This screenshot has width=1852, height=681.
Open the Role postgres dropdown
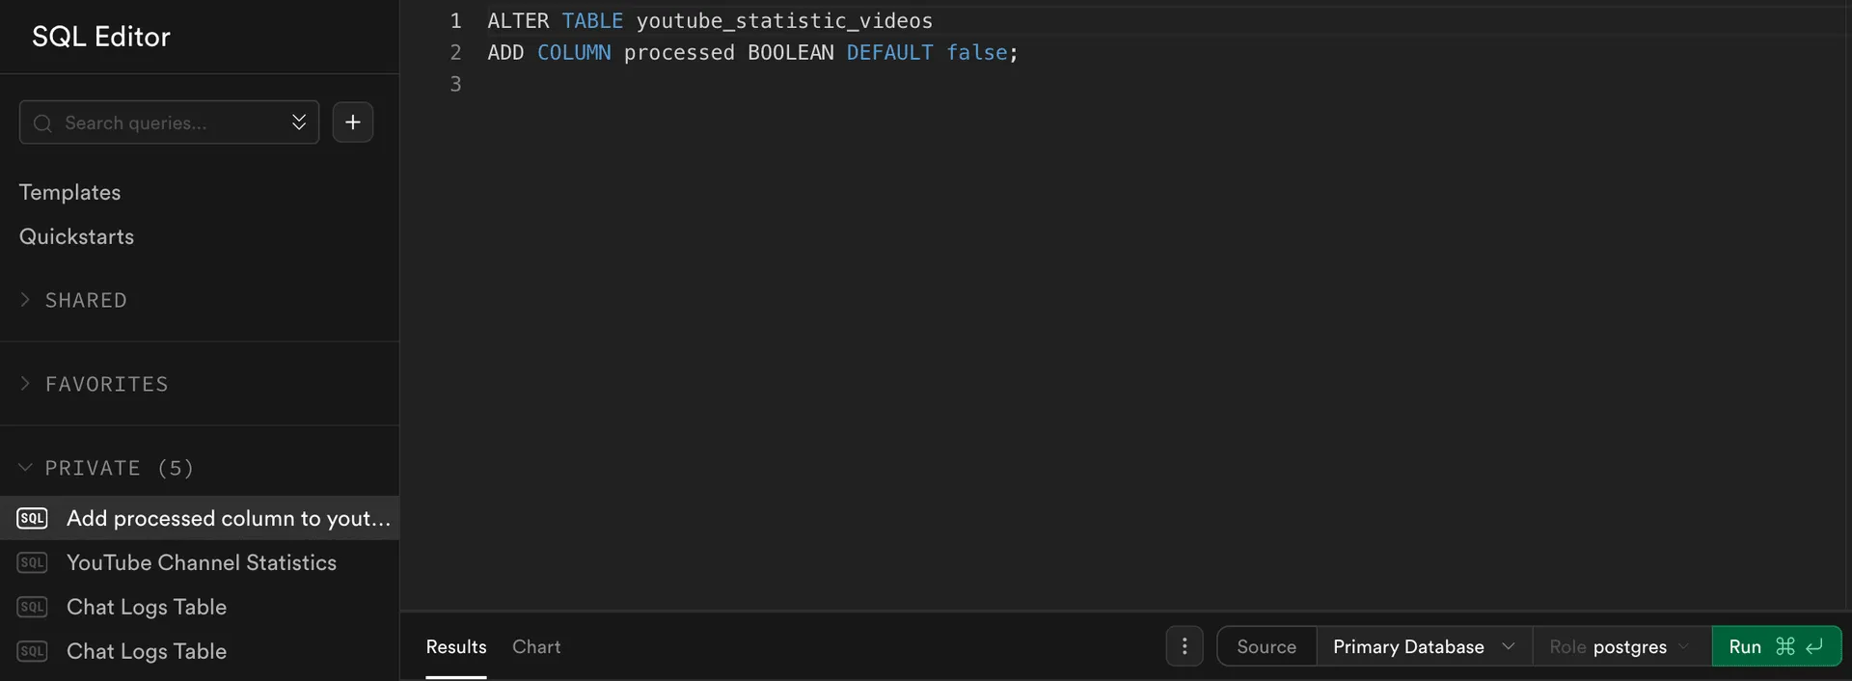click(1621, 646)
